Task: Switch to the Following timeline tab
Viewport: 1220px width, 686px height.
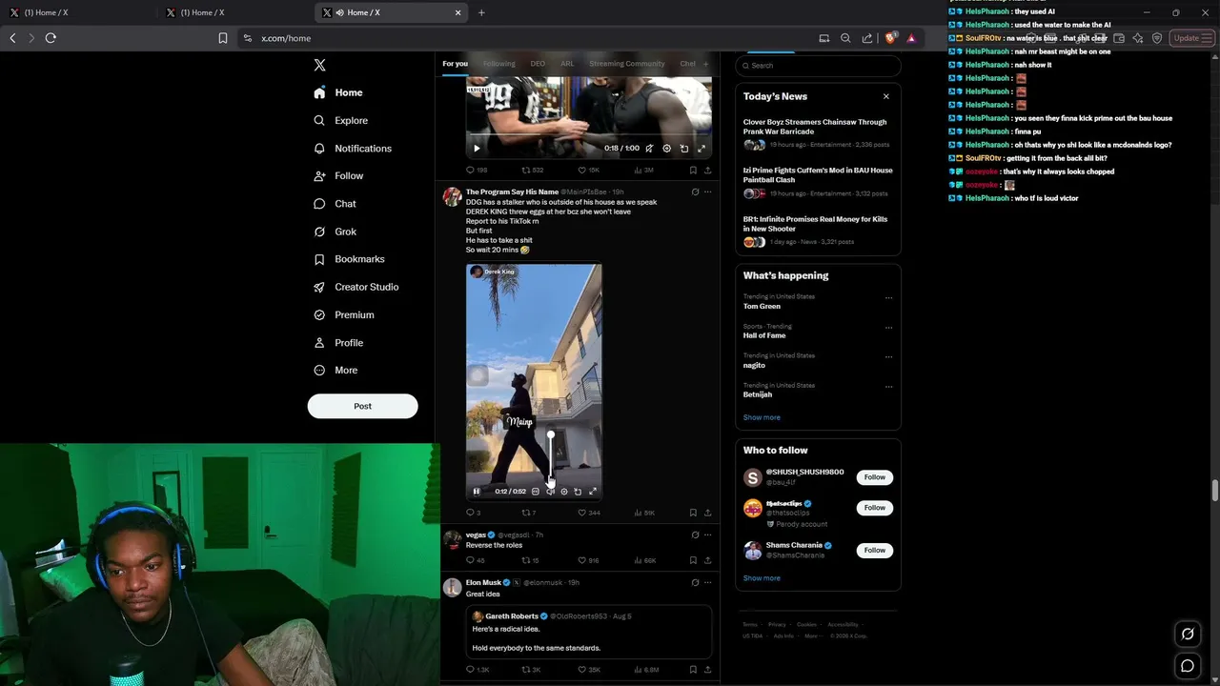Action: point(498,64)
